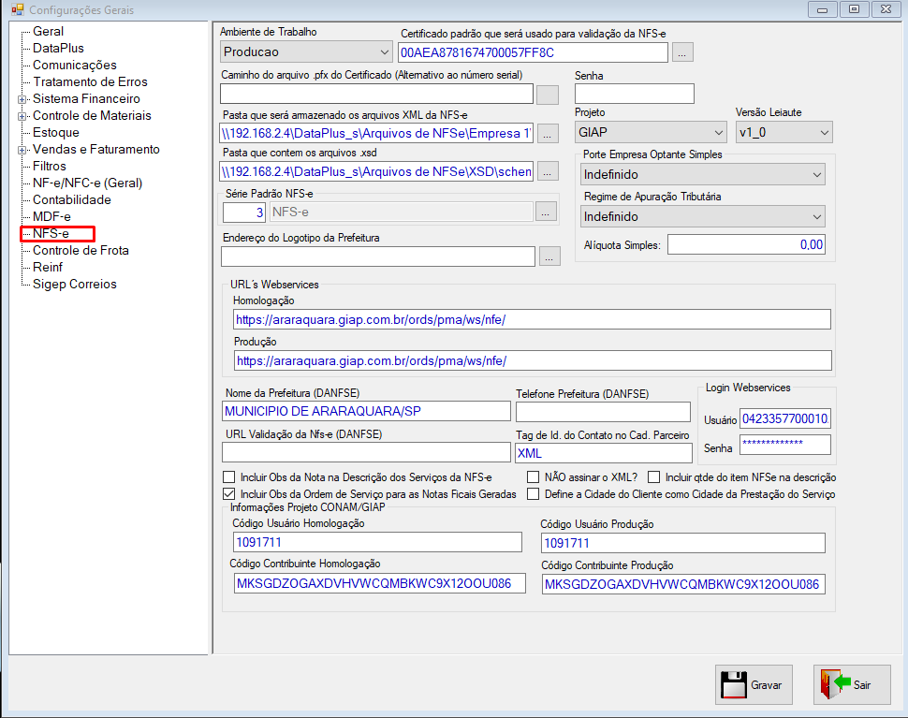
Task: Expand the Sistema Financeiro tree node
Action: pyautogui.click(x=22, y=99)
